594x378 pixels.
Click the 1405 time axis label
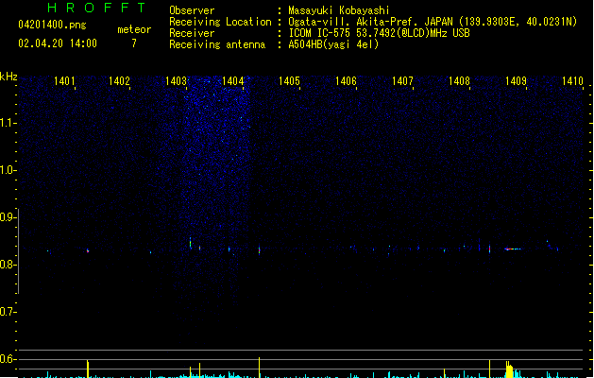pyautogui.click(x=289, y=81)
